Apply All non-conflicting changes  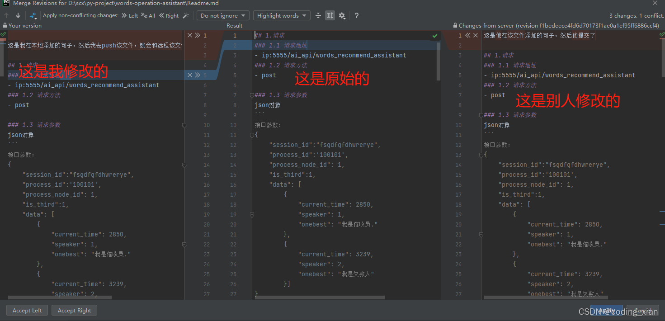[x=148, y=15]
